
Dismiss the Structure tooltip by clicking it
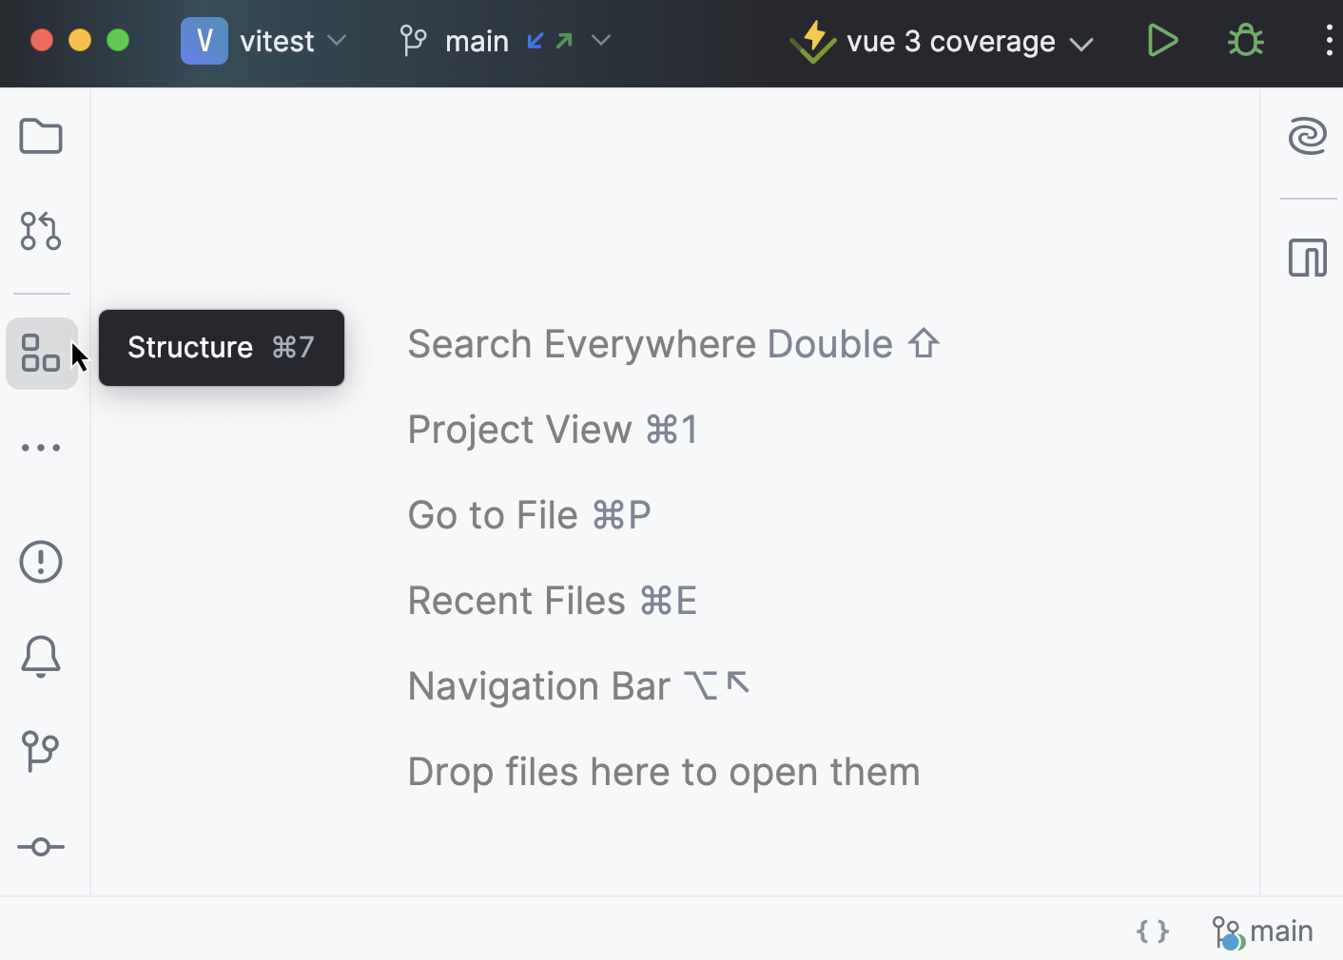click(221, 348)
